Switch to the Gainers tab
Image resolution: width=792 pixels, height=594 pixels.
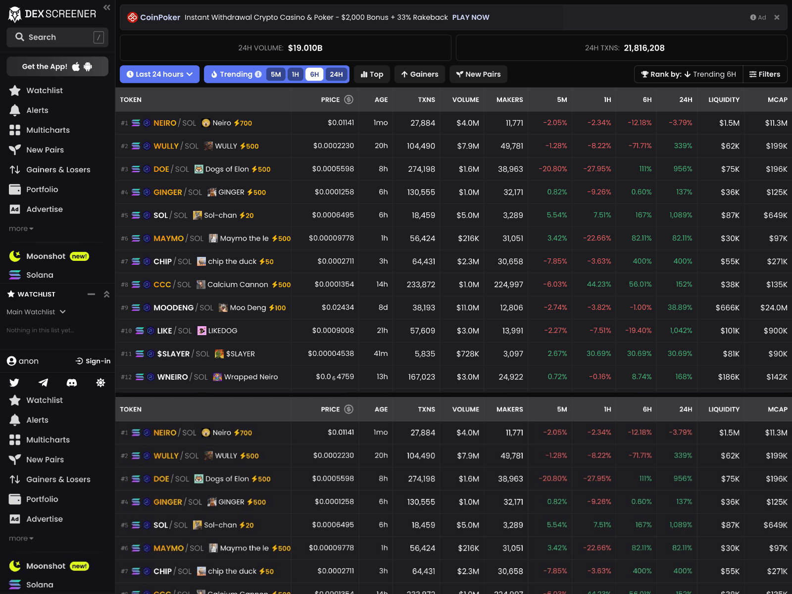(x=420, y=74)
